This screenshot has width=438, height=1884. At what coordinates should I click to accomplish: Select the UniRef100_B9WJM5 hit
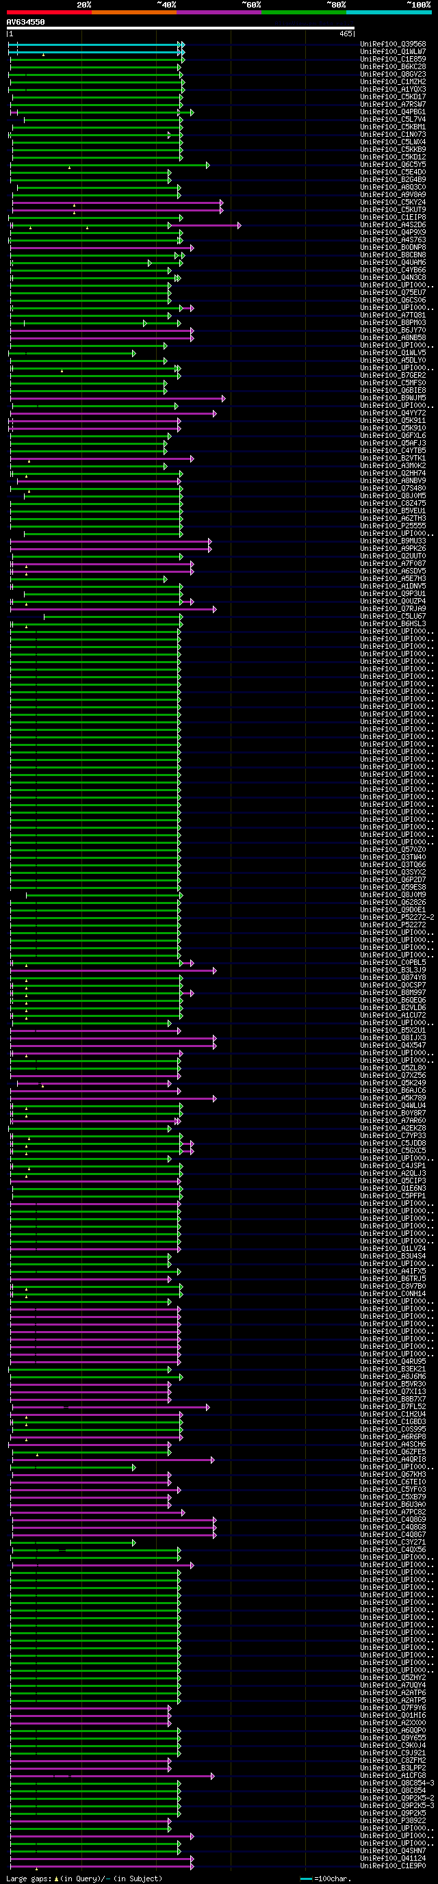click(x=393, y=398)
